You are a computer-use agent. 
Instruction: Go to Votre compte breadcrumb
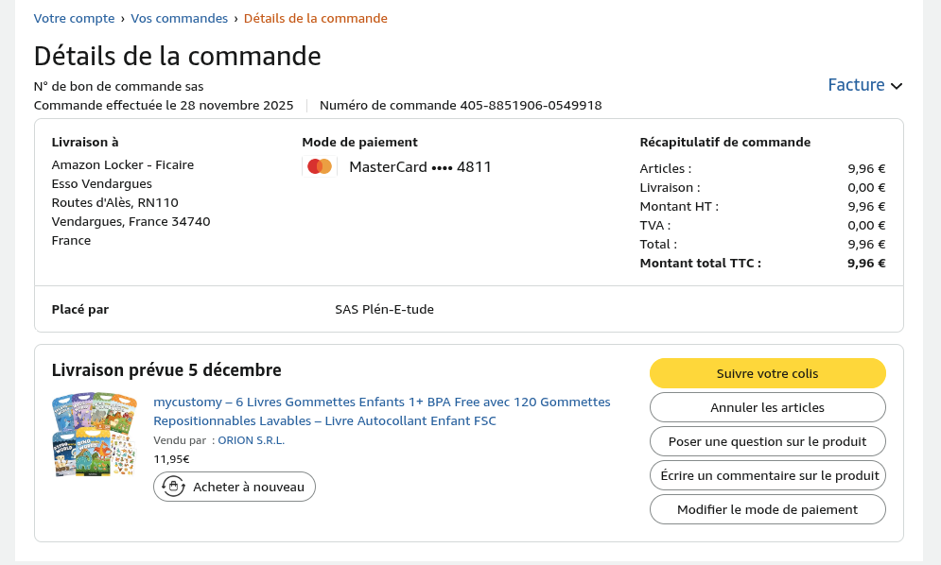point(74,18)
